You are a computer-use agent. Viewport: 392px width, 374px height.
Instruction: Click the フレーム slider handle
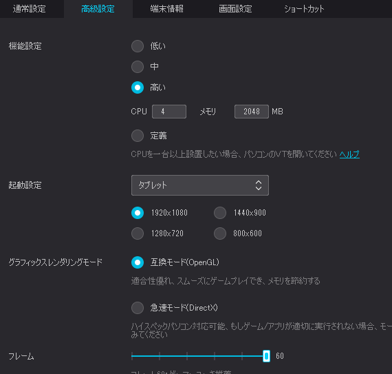(266, 355)
